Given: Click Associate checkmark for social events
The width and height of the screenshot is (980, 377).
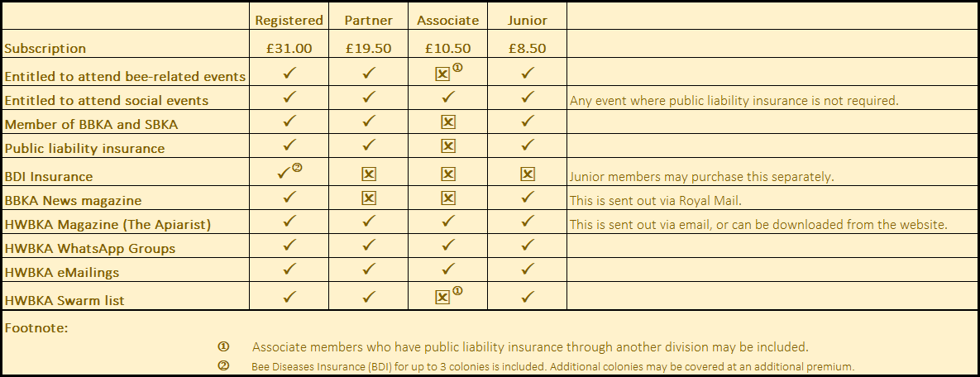Looking at the screenshot, I should (x=448, y=98).
